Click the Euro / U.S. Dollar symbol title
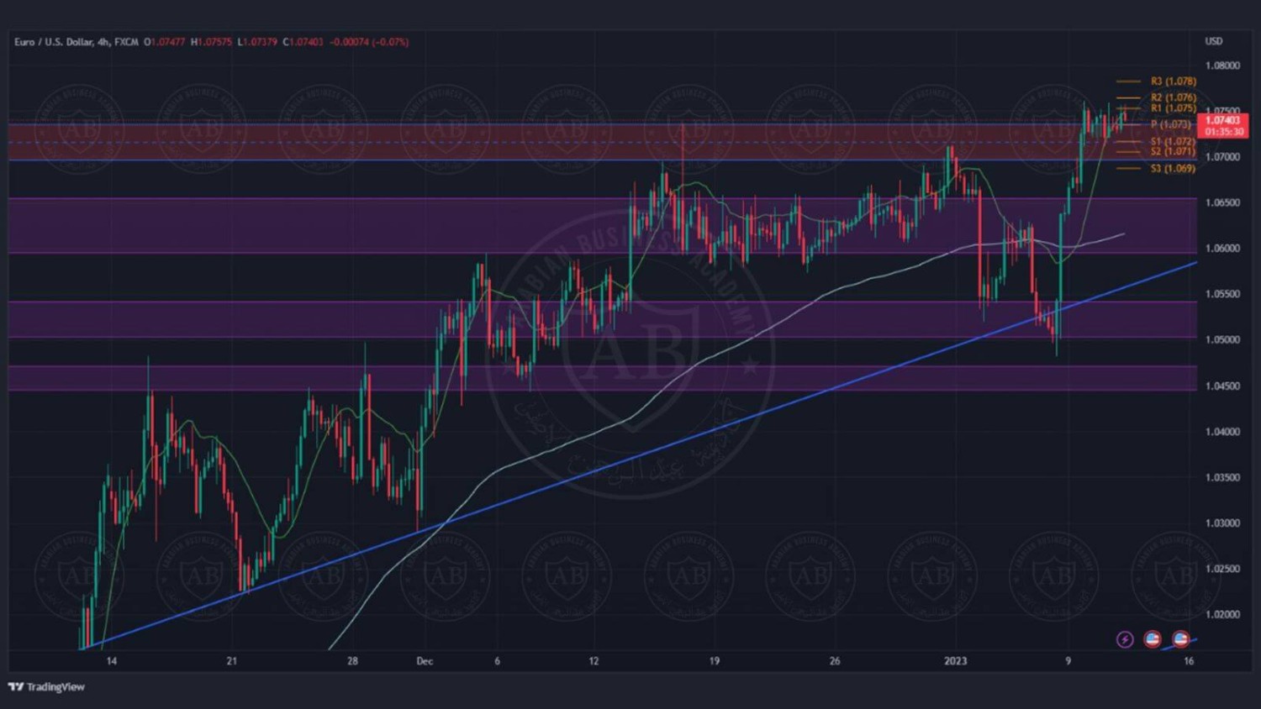Viewport: 1261px width, 709px height. (x=53, y=42)
